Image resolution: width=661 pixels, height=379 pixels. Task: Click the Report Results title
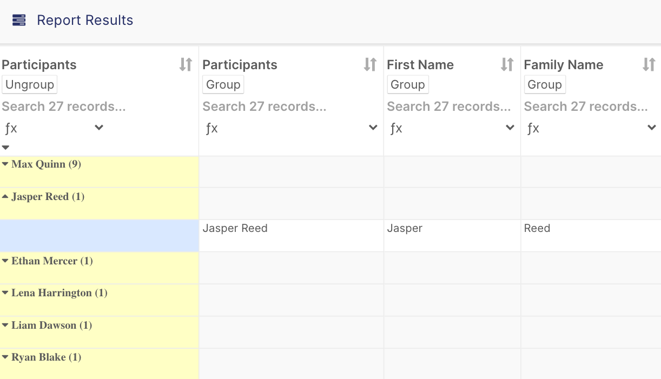tap(85, 21)
